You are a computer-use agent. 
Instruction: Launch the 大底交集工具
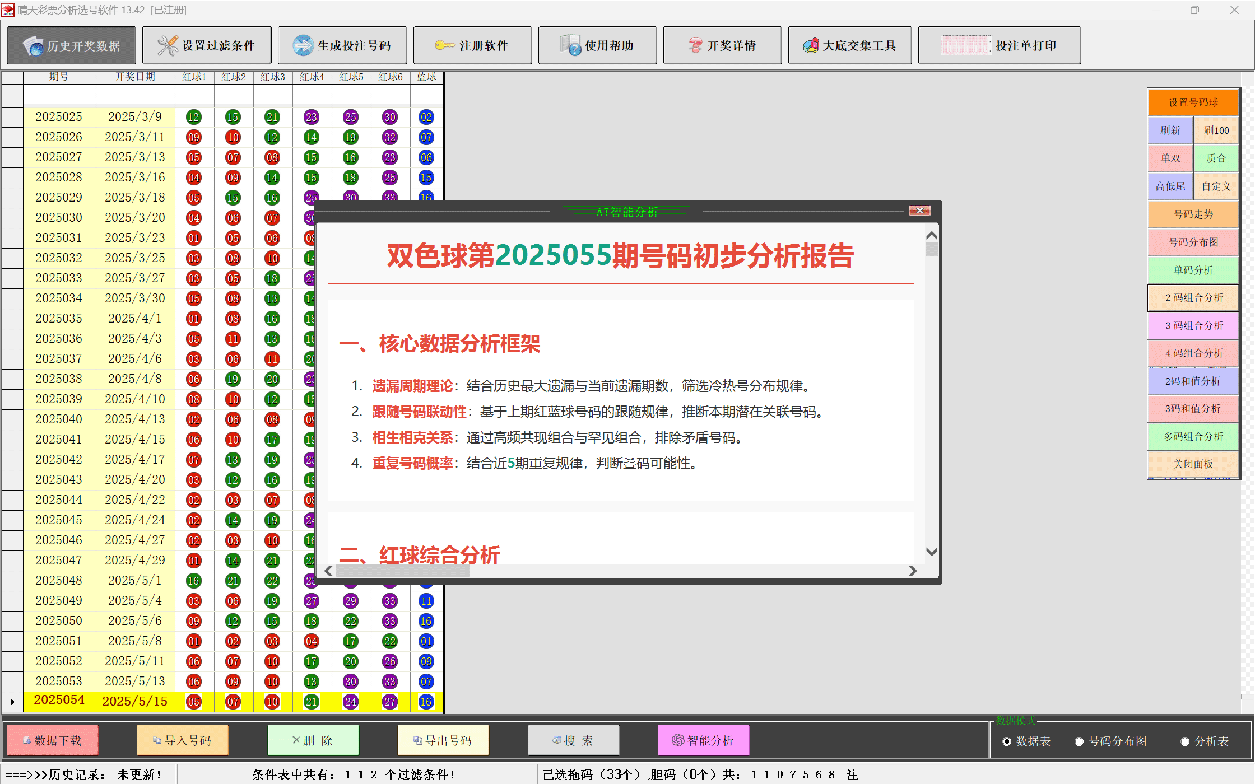click(849, 45)
